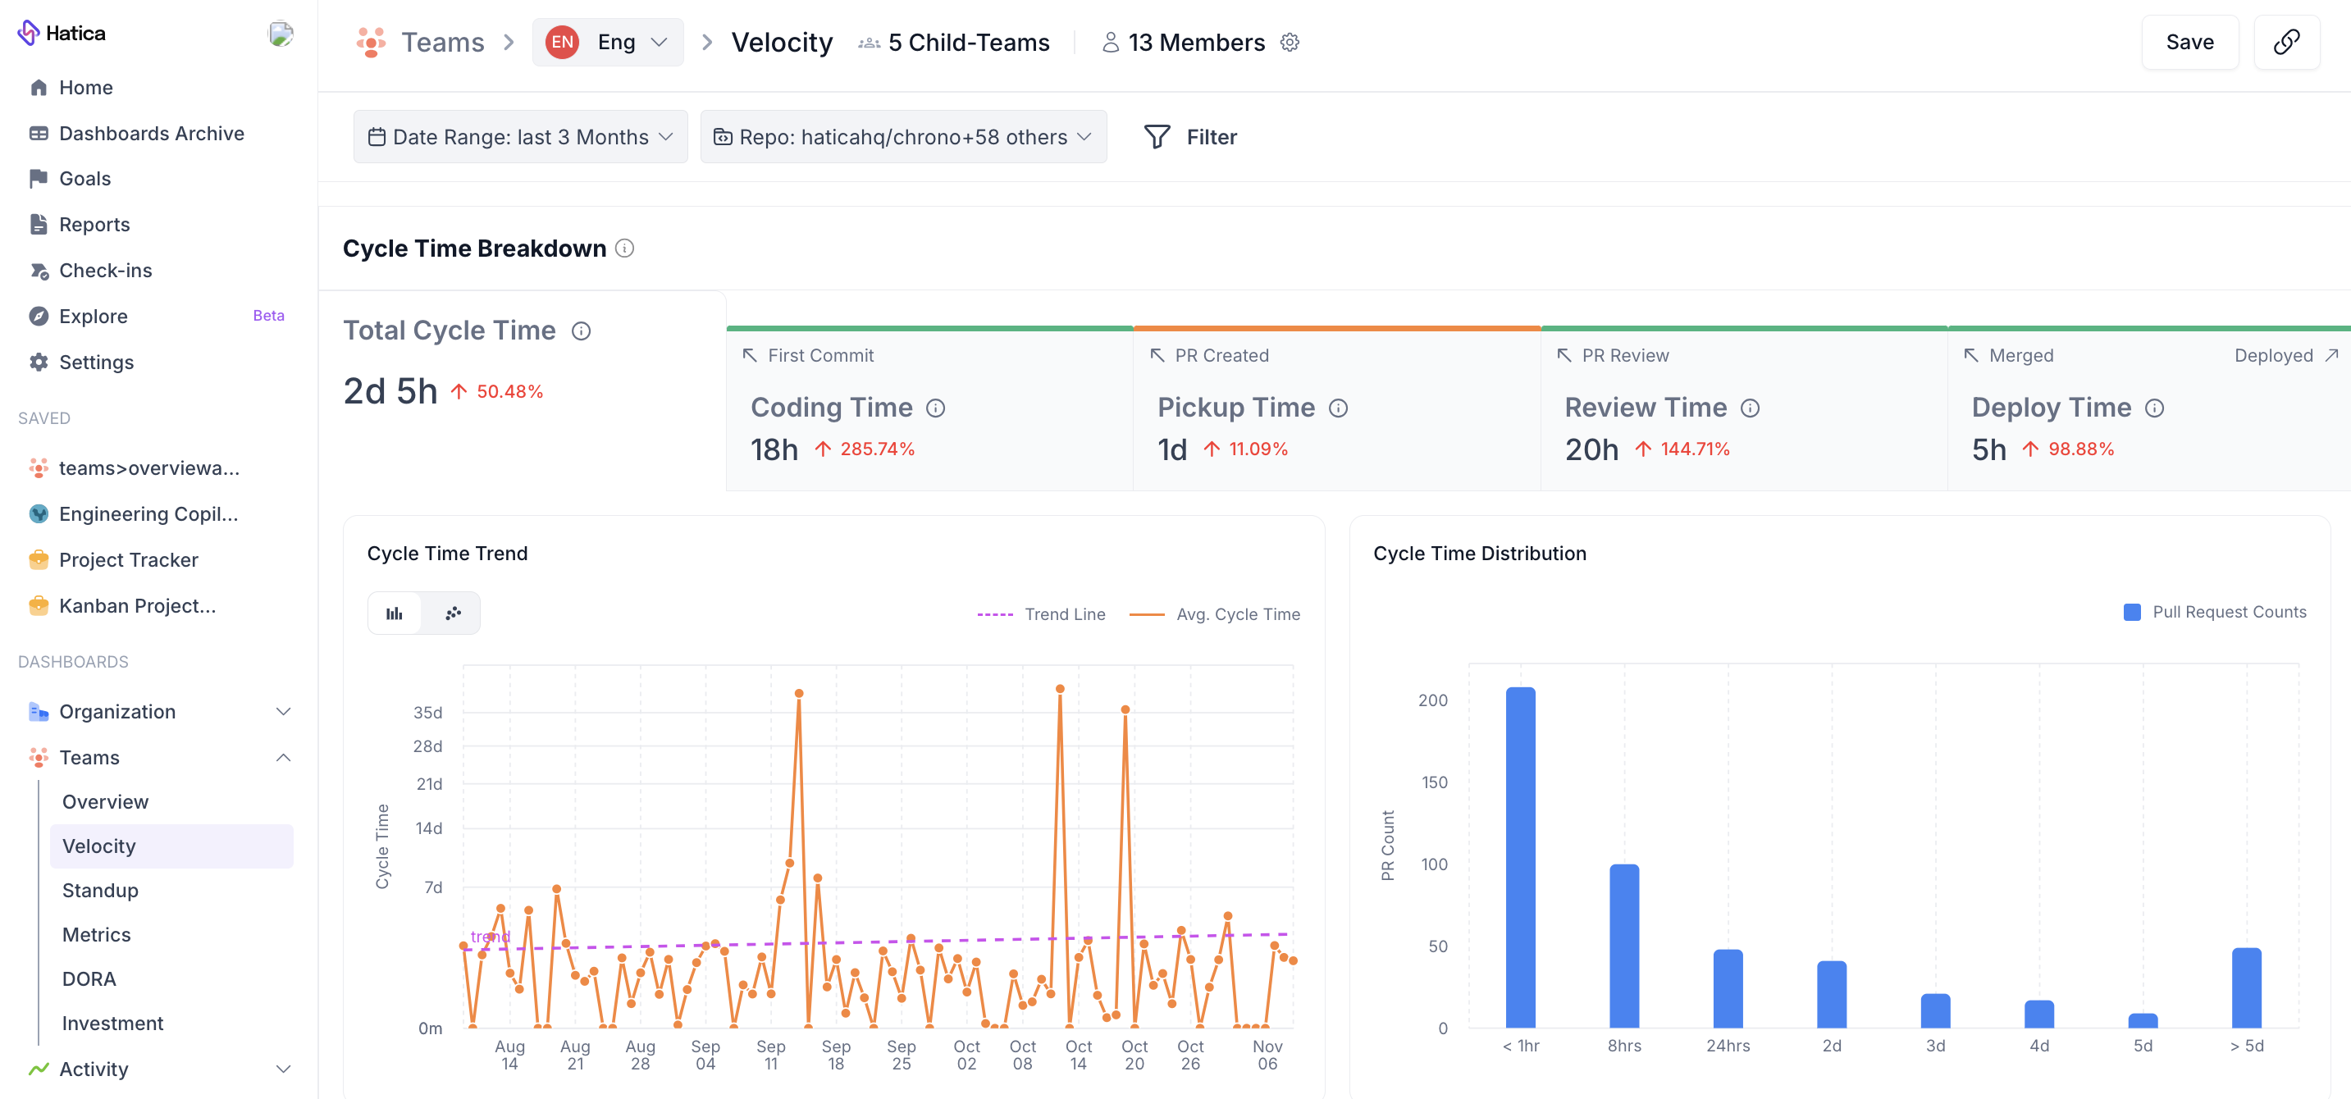Viewport: 2351px width, 1099px height.
Task: Click the Save button
Action: coord(2189,42)
